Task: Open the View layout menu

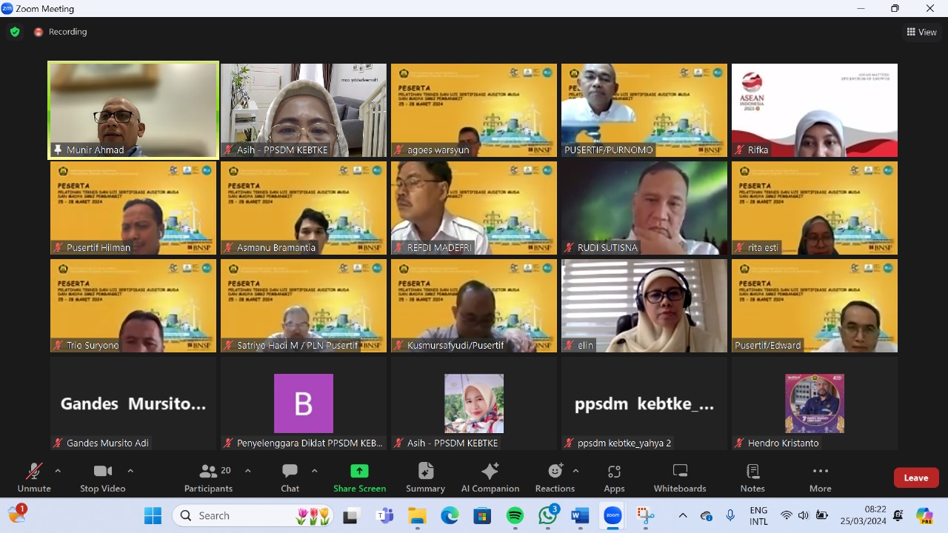Action: tap(921, 32)
